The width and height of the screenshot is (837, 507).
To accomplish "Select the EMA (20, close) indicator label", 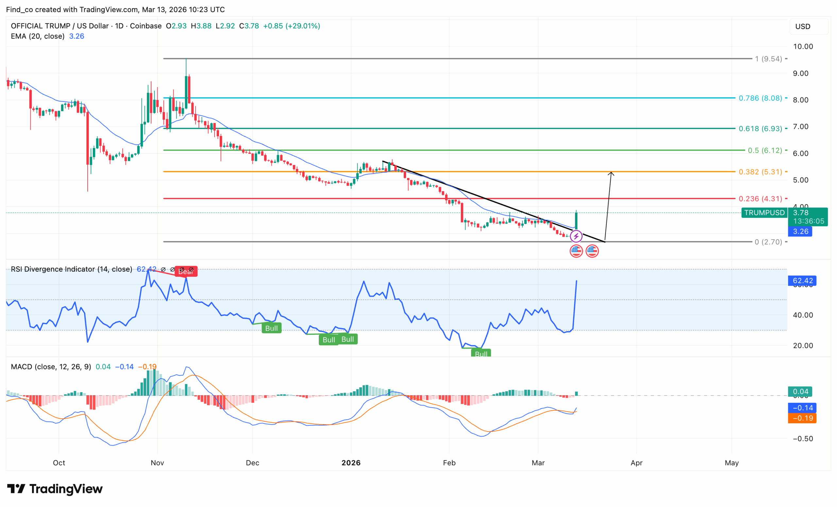I will coord(38,36).
